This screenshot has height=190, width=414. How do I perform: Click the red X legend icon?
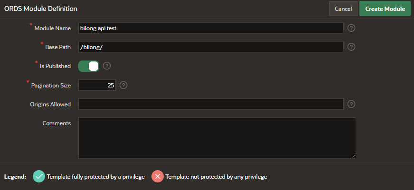[158, 176]
